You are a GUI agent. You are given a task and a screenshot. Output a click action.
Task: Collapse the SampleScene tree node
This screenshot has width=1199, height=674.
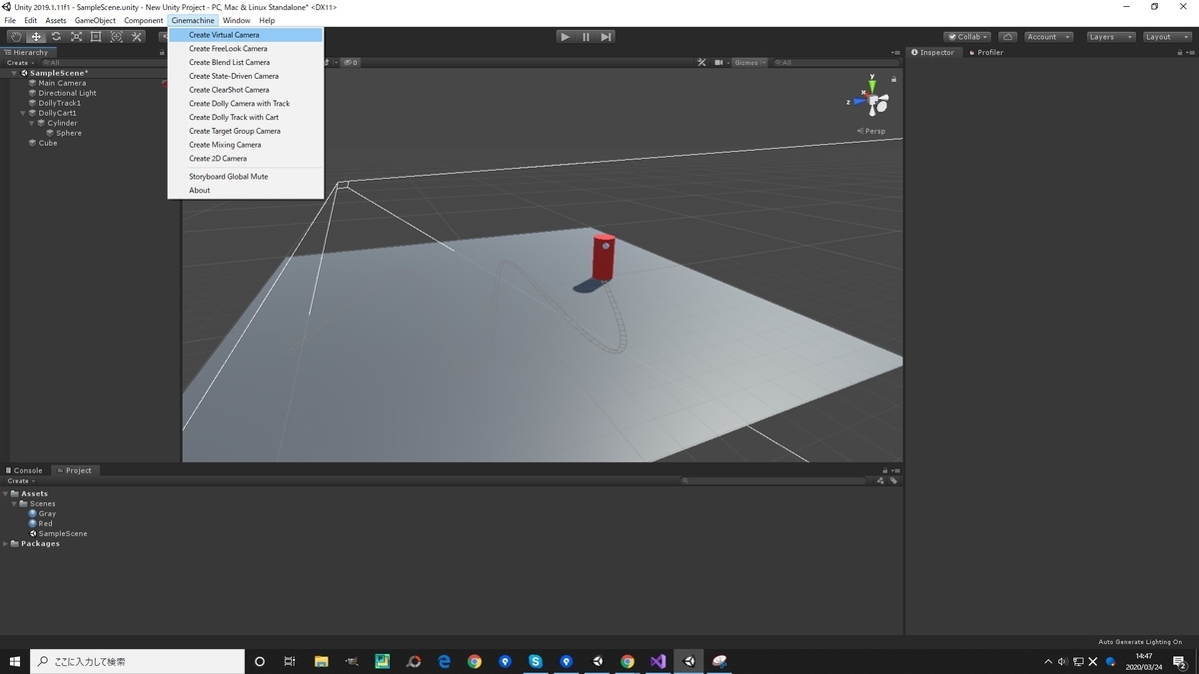click(15, 73)
